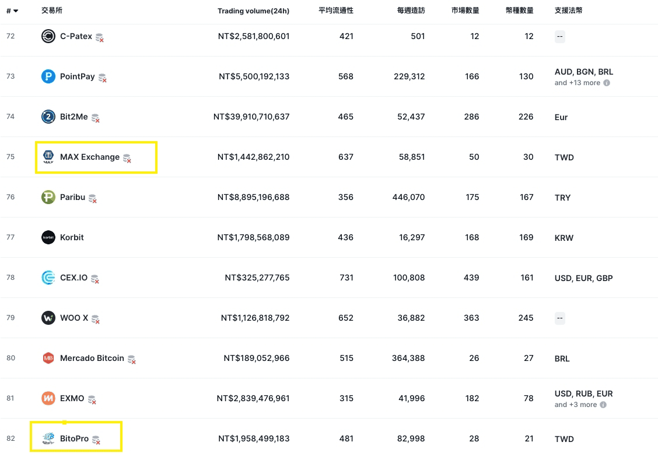
Task: Open the PointPay exchange page
Action: click(77, 76)
